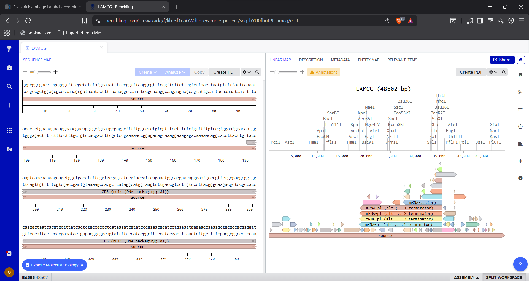The height and width of the screenshot is (281, 529).
Task: Open the Create dropdown menu
Action: 148,72
